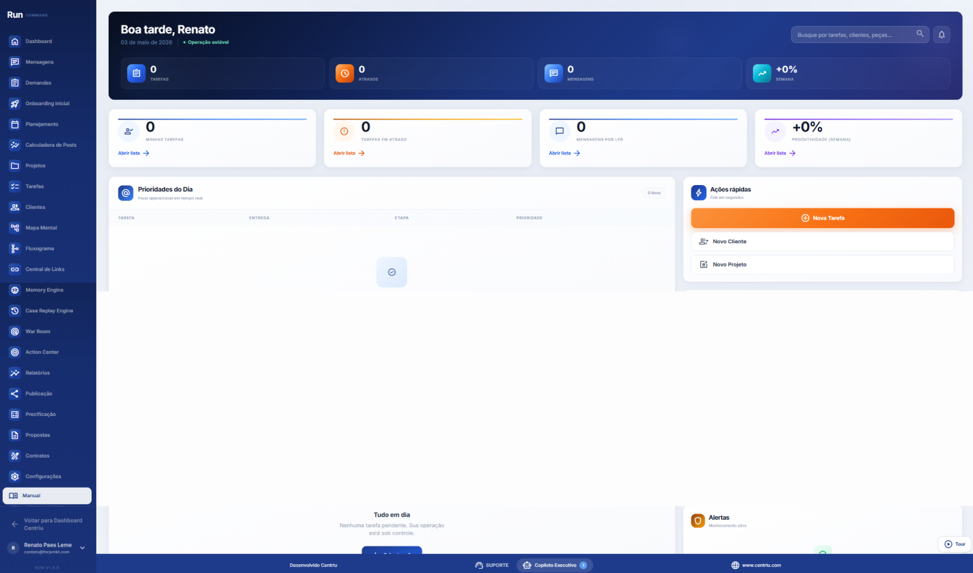Click the ENTREGA column header

(x=259, y=218)
